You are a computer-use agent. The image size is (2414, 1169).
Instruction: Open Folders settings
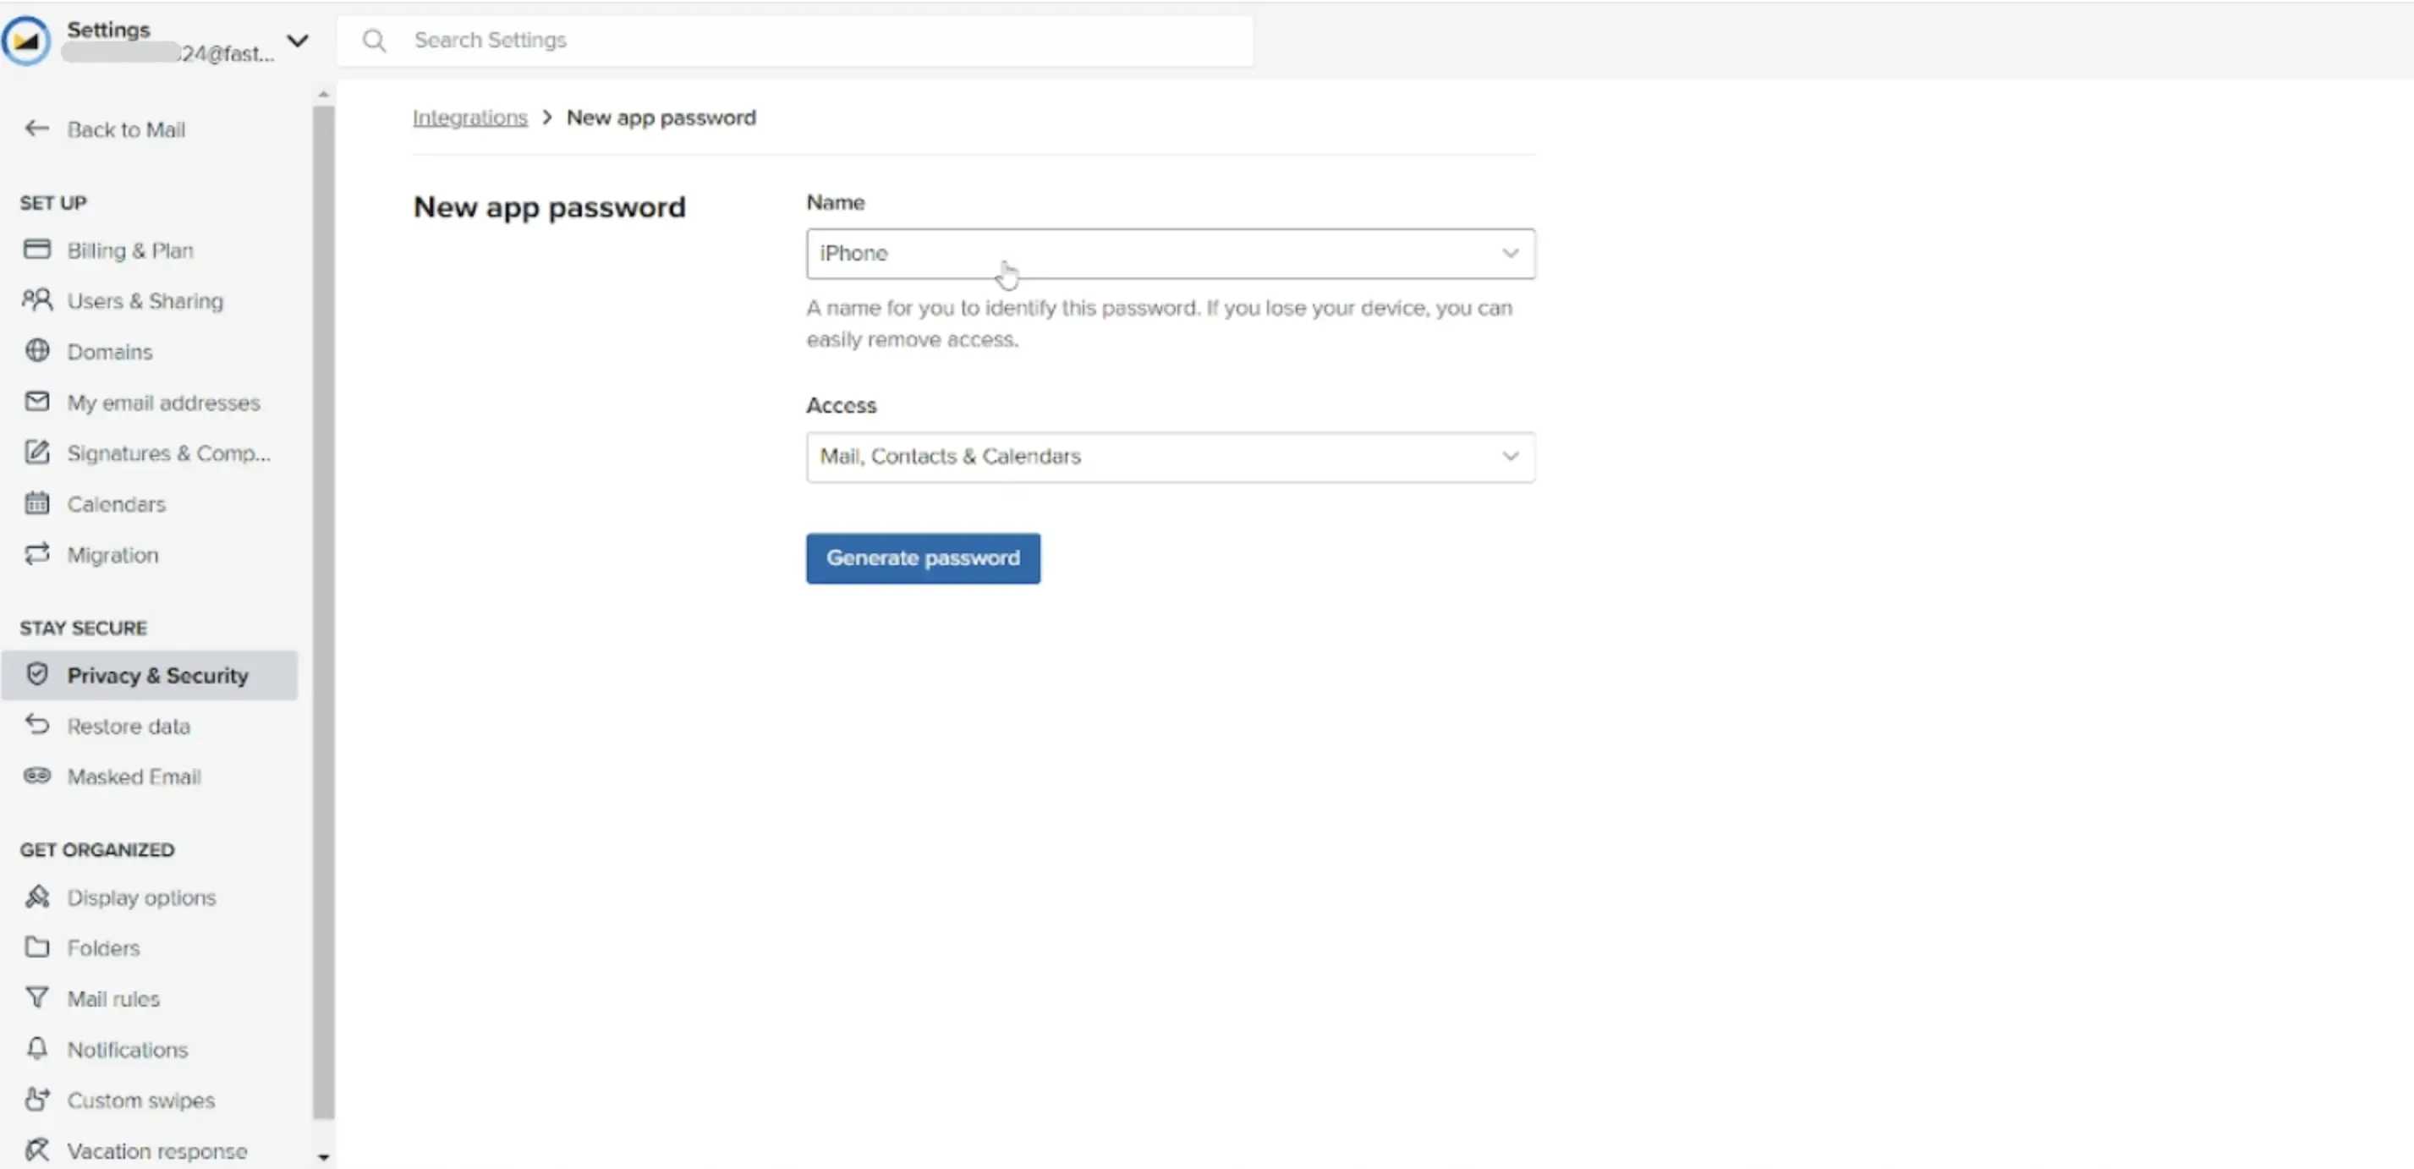tap(103, 949)
